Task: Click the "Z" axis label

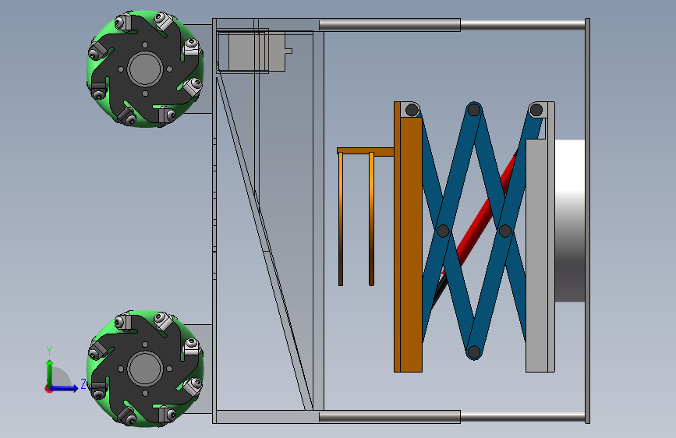Action: (83, 383)
